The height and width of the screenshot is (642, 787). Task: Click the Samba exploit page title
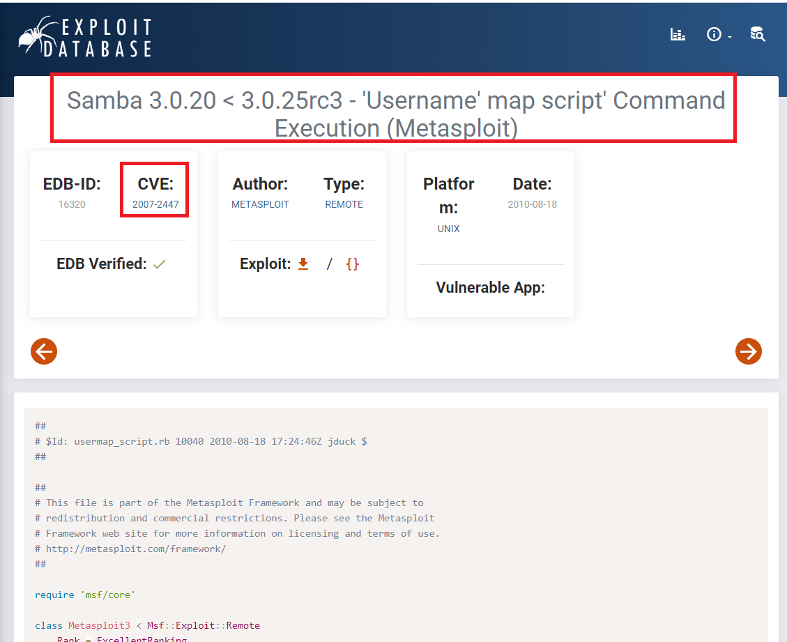396,114
